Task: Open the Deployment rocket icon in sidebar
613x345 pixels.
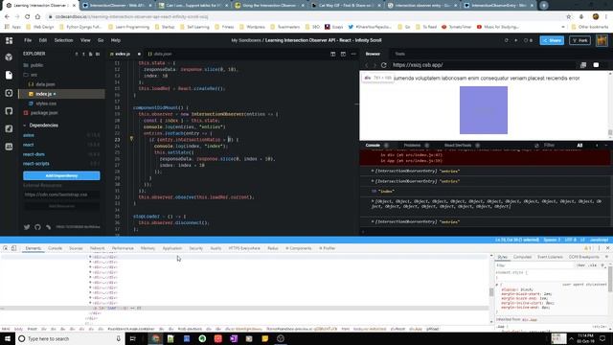Action: click(x=9, y=128)
